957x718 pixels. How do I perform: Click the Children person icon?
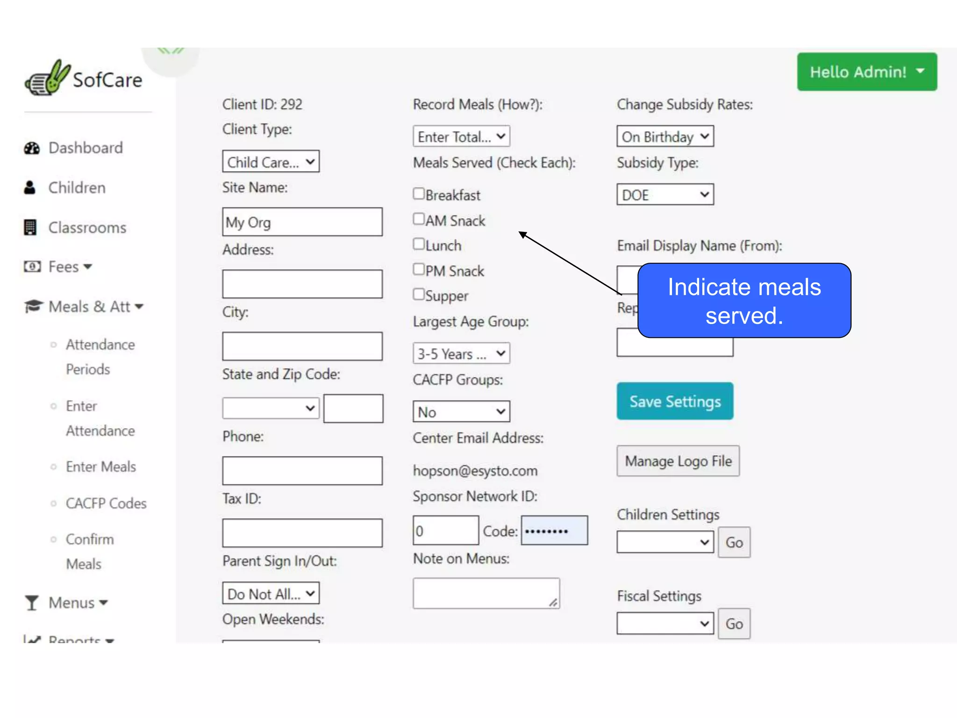coord(30,188)
